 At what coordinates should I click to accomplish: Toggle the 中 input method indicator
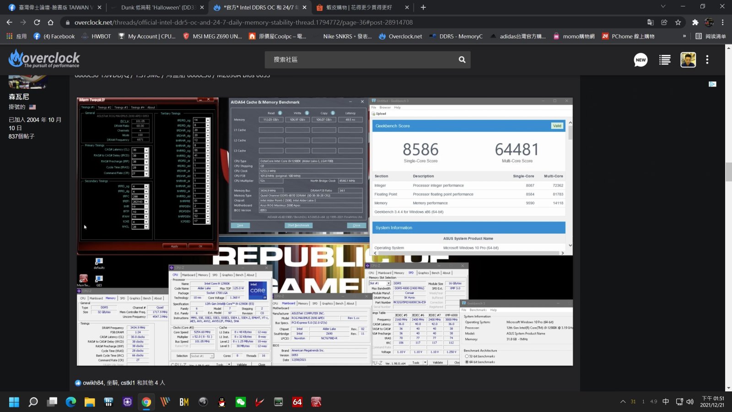pyautogui.click(x=666, y=401)
